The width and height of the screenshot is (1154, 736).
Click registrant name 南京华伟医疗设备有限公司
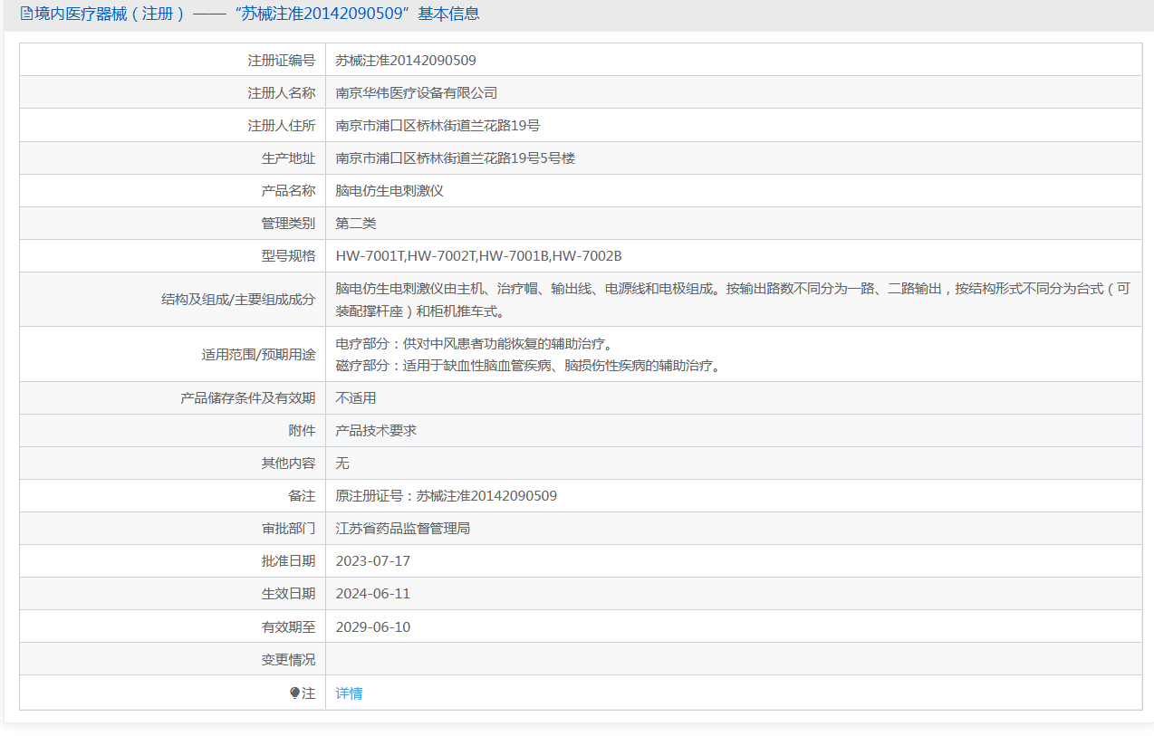pos(417,93)
